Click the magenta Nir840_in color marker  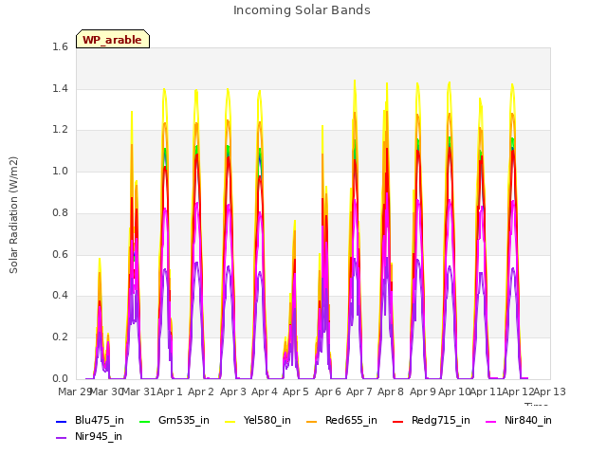491,421
